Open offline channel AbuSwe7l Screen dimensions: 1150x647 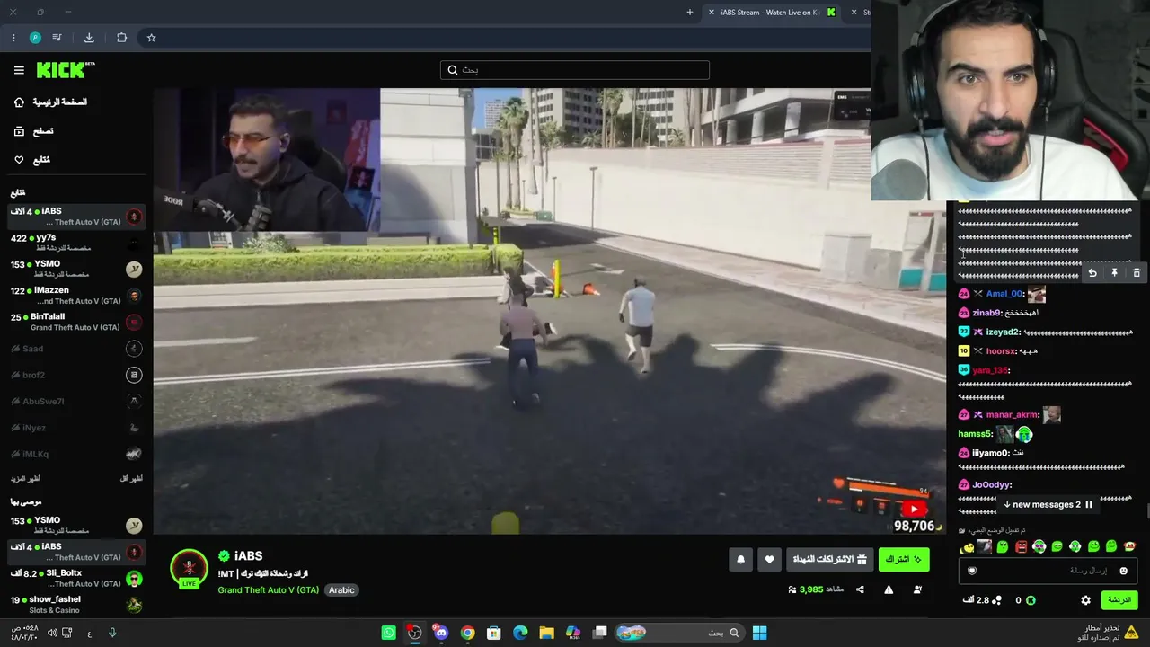[76, 402]
